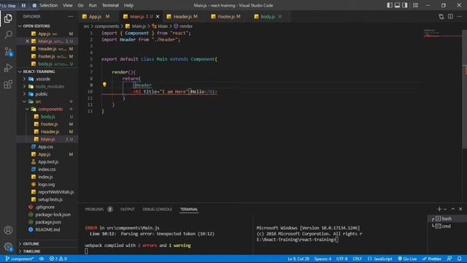Click Ln 9, Col 20 cursor position
This screenshot has height=263, width=467.
pyautogui.click(x=298, y=259)
